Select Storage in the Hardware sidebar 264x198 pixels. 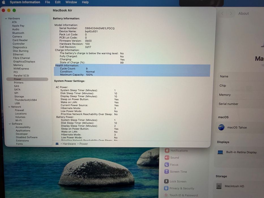19,96
